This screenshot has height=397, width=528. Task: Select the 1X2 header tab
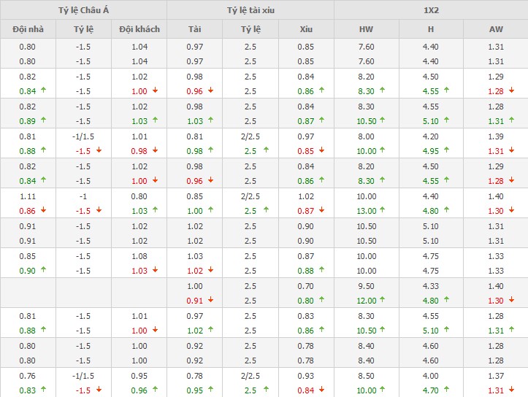click(431, 10)
